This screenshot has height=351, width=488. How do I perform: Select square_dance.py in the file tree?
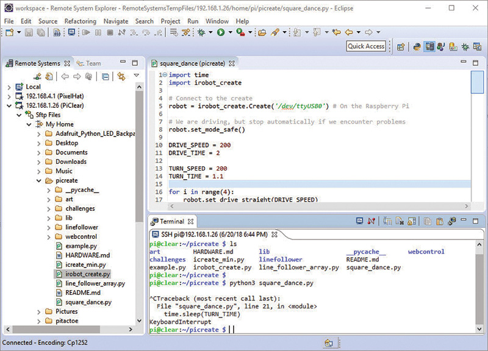tap(84, 302)
